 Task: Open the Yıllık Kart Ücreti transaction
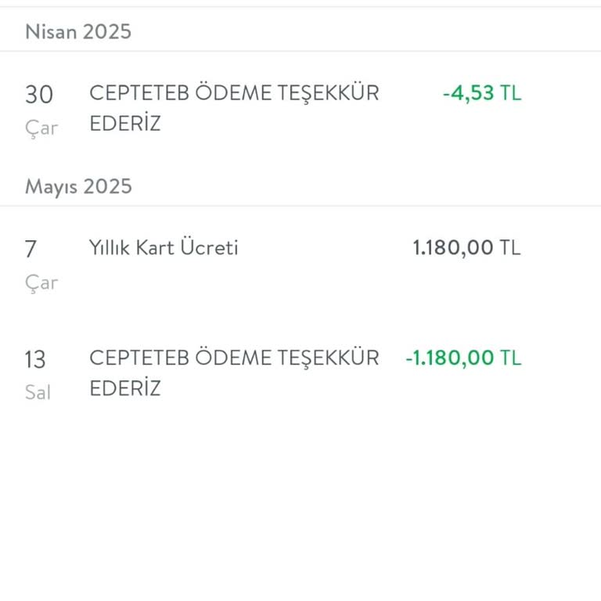click(x=164, y=248)
